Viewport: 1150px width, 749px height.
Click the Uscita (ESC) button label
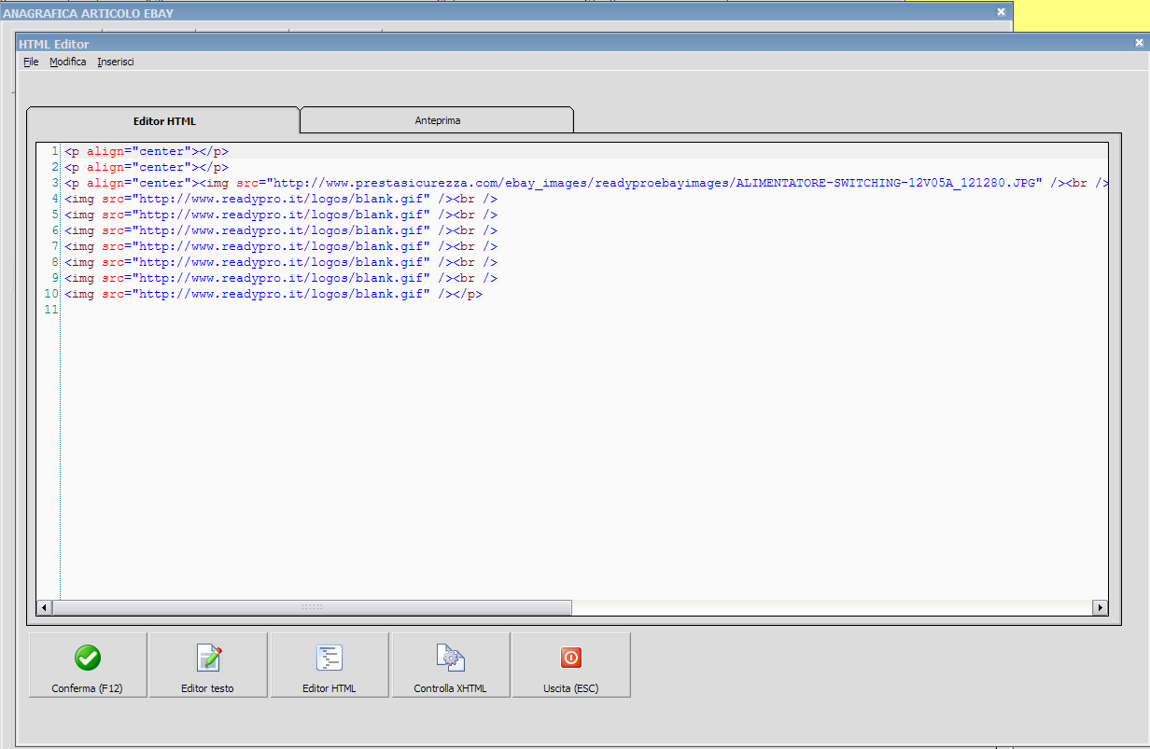(571, 688)
